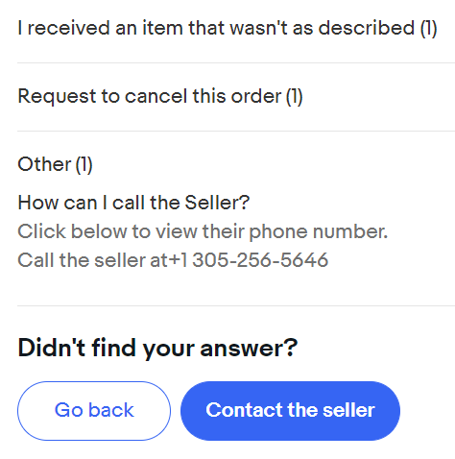This screenshot has width=455, height=459.
Task: Select the "How can I call the Seller?" question
Action: (x=133, y=203)
